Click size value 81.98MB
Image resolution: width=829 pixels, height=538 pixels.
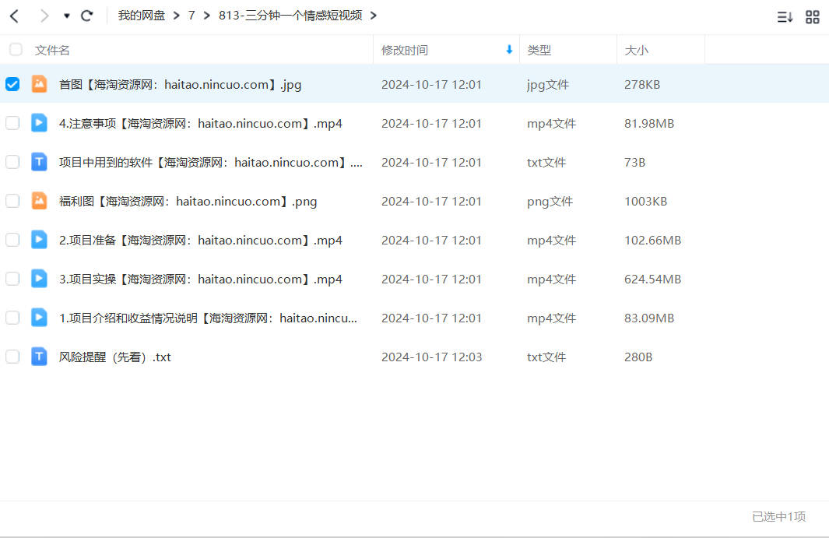[x=648, y=123]
